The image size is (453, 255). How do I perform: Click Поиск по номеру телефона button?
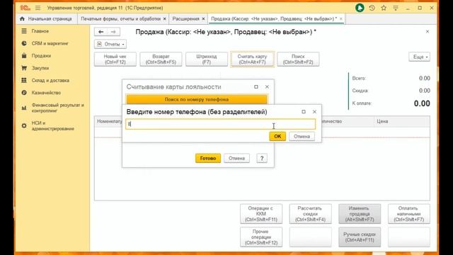coord(197,99)
